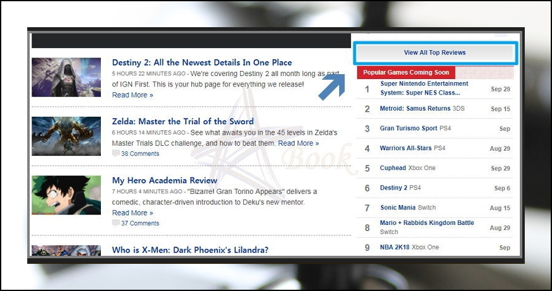Open Metroid: Samus Returns game link
Screen dimensions: 552x291
pyautogui.click(x=415, y=109)
